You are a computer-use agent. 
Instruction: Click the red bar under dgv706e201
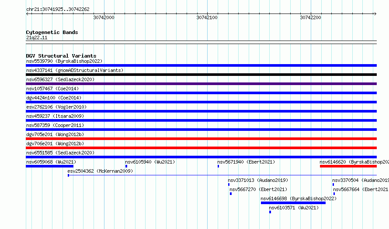(201, 148)
